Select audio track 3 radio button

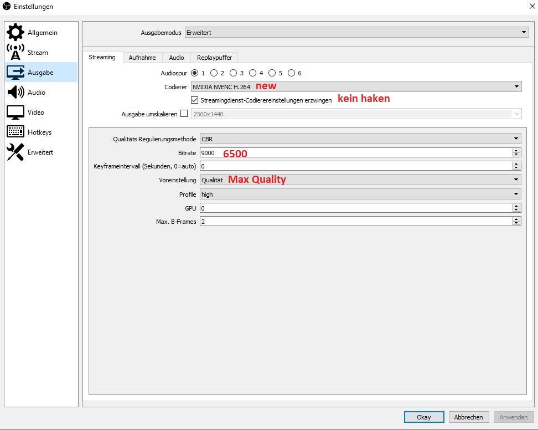pos(234,73)
